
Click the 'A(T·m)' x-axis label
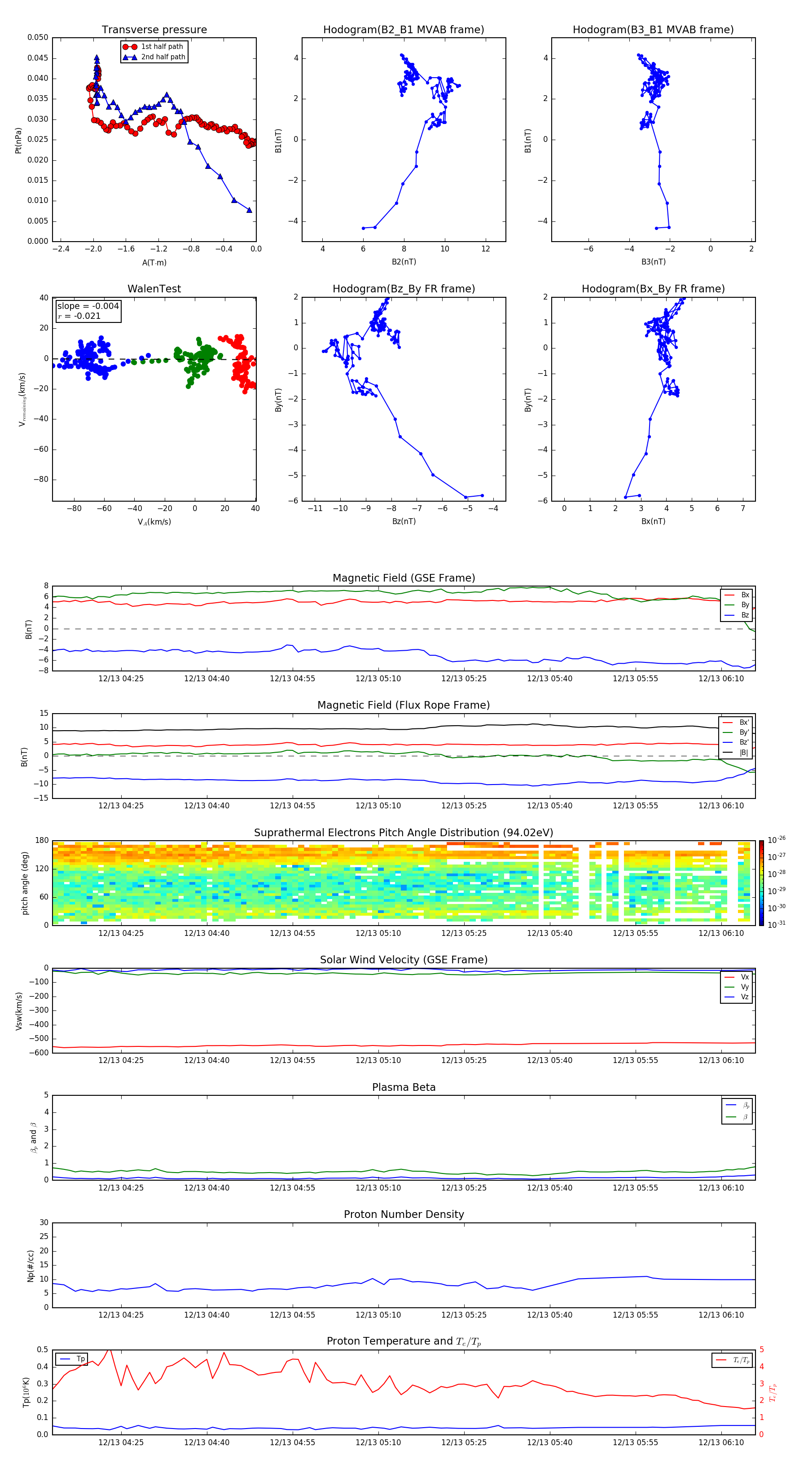pyautogui.click(x=154, y=263)
